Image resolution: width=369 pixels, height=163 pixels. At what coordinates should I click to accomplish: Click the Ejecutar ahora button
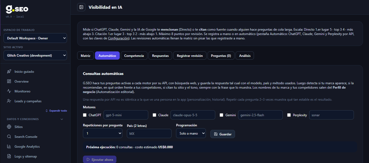point(100,159)
